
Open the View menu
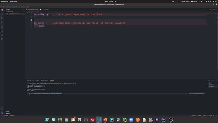point(13,7)
